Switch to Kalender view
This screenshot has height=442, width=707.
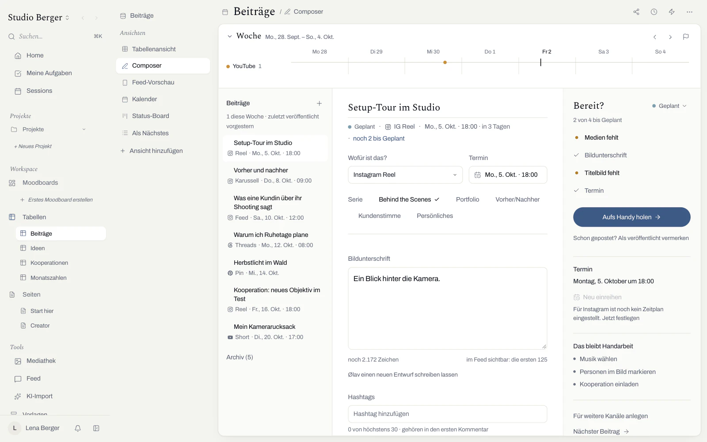(163, 99)
